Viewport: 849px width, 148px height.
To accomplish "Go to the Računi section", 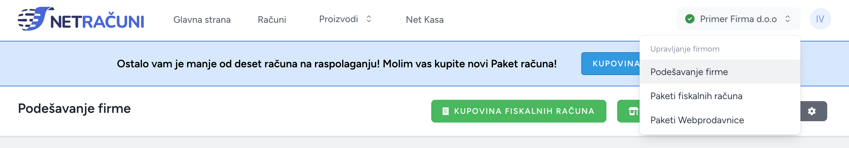I will coord(272,19).
